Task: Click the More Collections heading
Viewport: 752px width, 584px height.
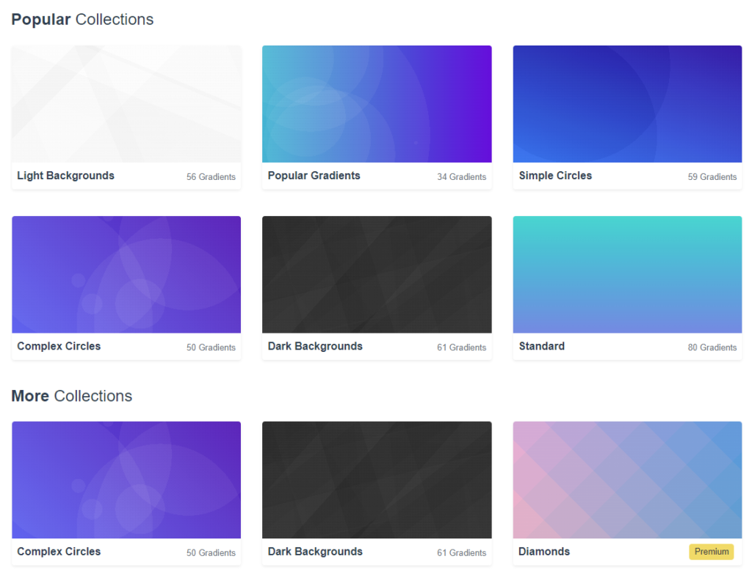Action: tap(71, 396)
